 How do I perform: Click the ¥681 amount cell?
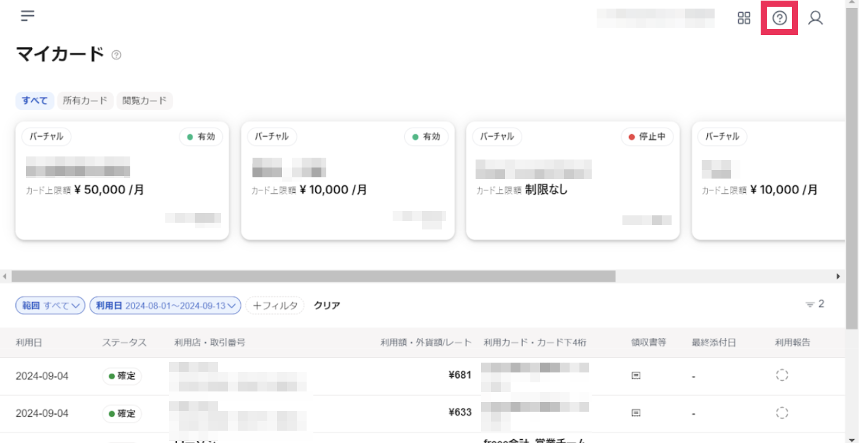pos(460,375)
